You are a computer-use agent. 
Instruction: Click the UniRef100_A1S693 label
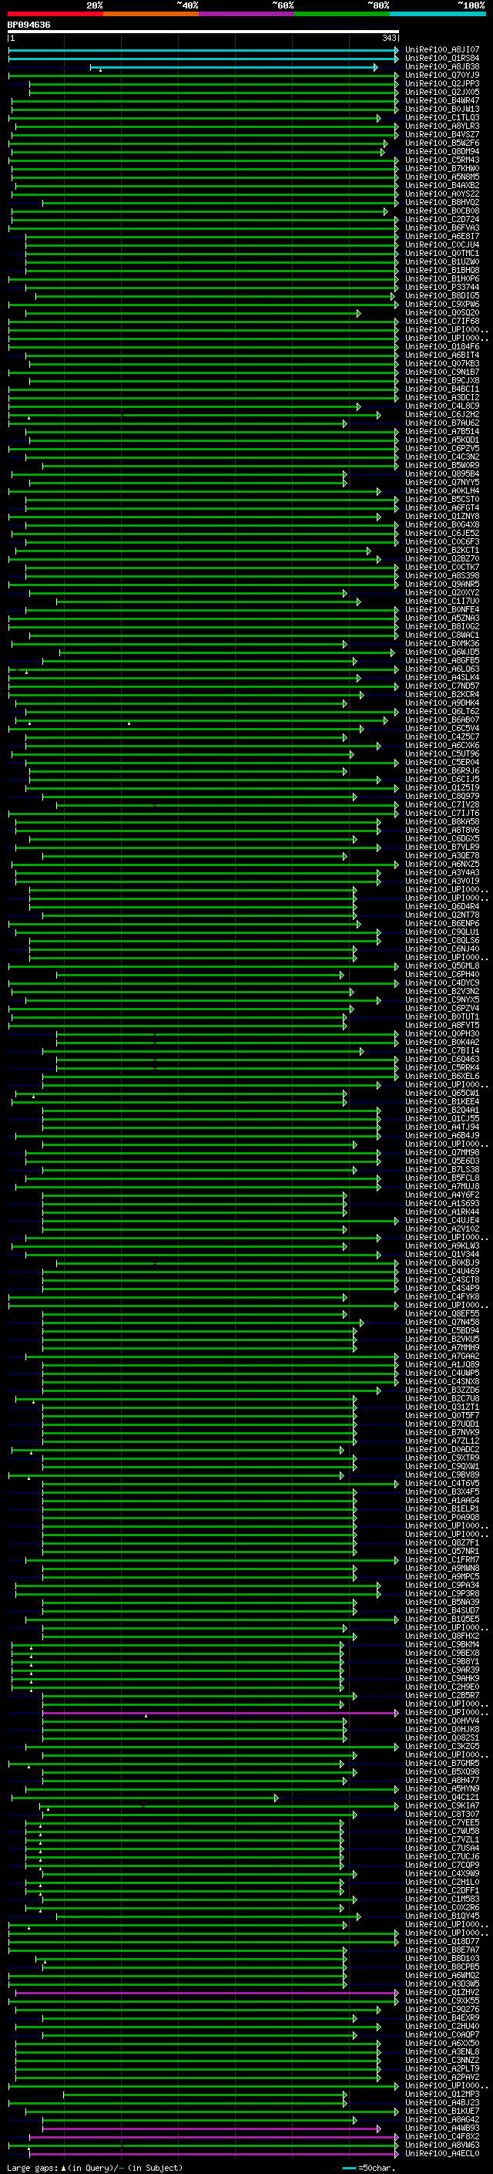pos(441,1205)
